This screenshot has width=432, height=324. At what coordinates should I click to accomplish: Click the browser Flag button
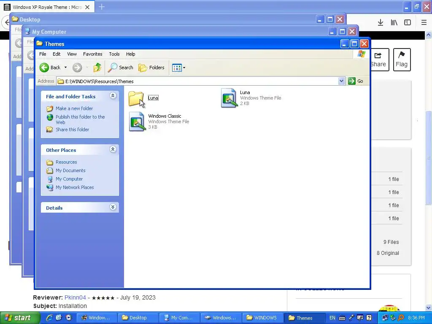click(402, 60)
